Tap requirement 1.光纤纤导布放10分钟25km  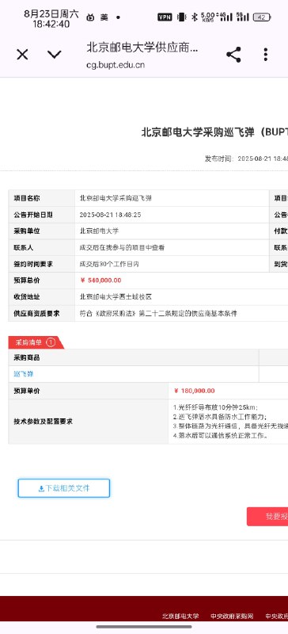[215, 407]
